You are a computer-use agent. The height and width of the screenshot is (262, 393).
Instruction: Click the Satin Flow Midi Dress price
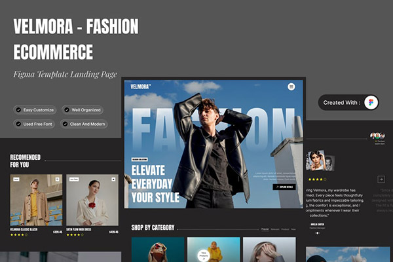coord(114,232)
